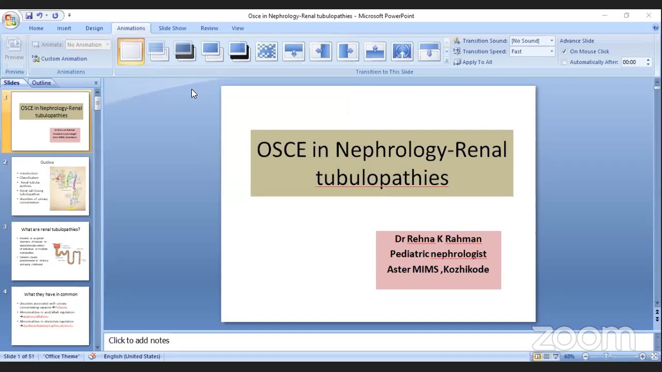The height and width of the screenshot is (372, 662).
Task: Click the English (United States) language indicator
Action: [132, 357]
